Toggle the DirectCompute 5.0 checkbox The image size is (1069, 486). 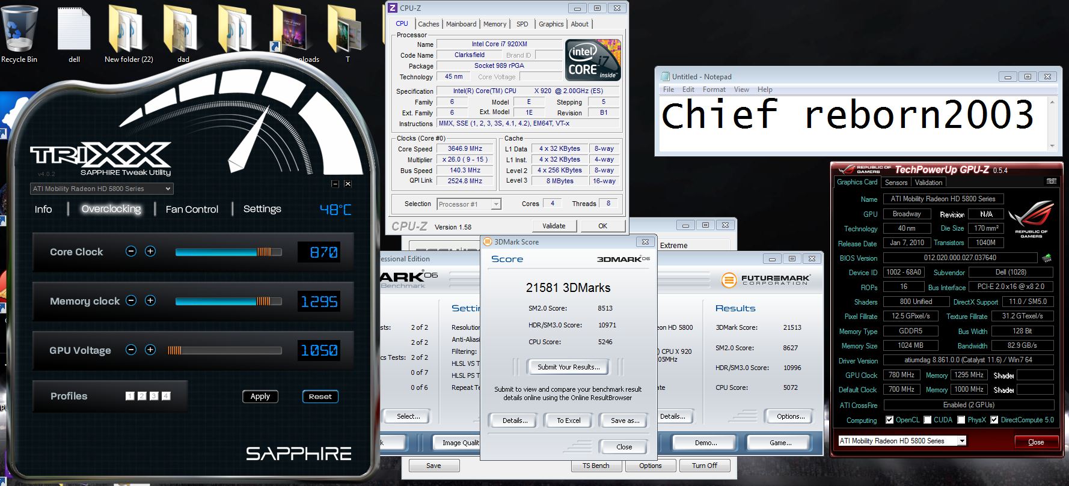click(x=994, y=420)
